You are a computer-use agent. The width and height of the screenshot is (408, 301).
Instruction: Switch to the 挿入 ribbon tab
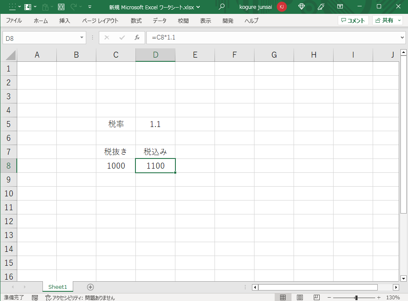click(x=64, y=21)
